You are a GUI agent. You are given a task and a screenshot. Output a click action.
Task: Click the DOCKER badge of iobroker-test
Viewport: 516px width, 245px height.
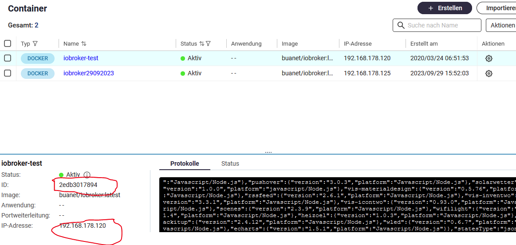[x=38, y=58]
